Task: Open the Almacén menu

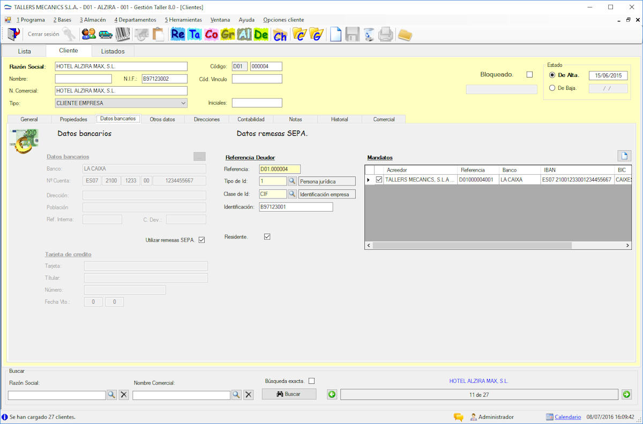Action: [x=93, y=20]
